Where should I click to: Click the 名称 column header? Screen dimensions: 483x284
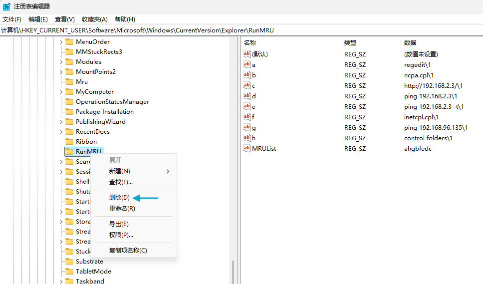pyautogui.click(x=290, y=42)
